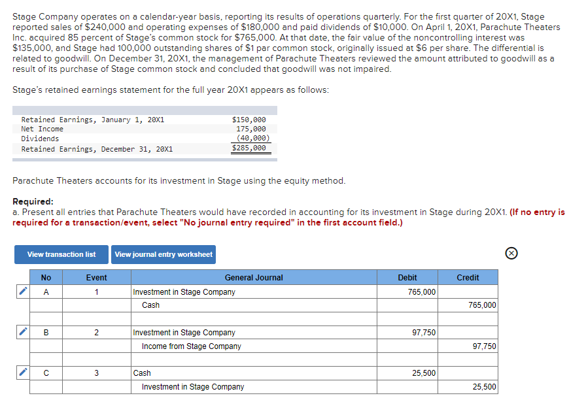The image size is (586, 417).
Task: Click the pencil edit icon for entry B
Action: [23, 332]
